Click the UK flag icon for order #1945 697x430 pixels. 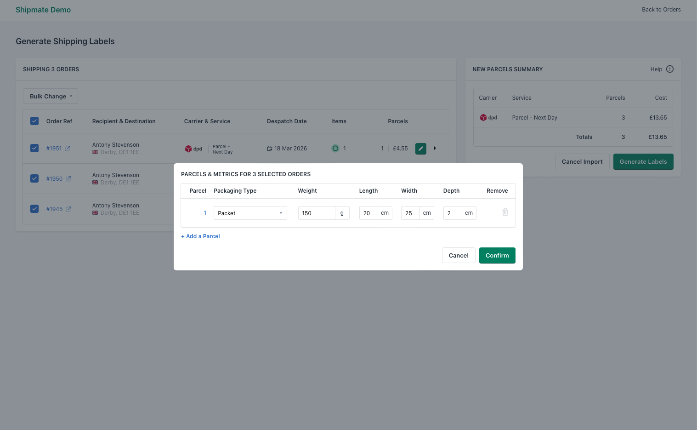point(95,212)
